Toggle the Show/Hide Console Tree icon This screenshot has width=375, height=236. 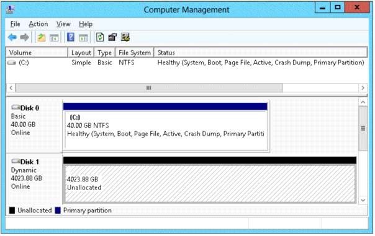[54, 38]
